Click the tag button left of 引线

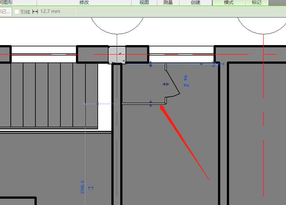click(x=5, y=12)
